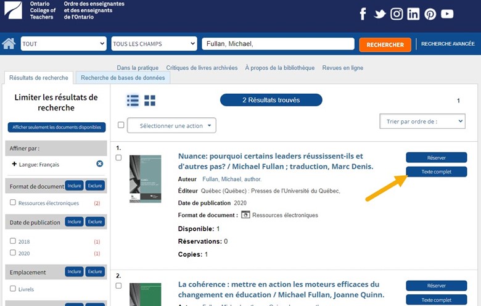Open the Dans la pratique menu link

138,67
